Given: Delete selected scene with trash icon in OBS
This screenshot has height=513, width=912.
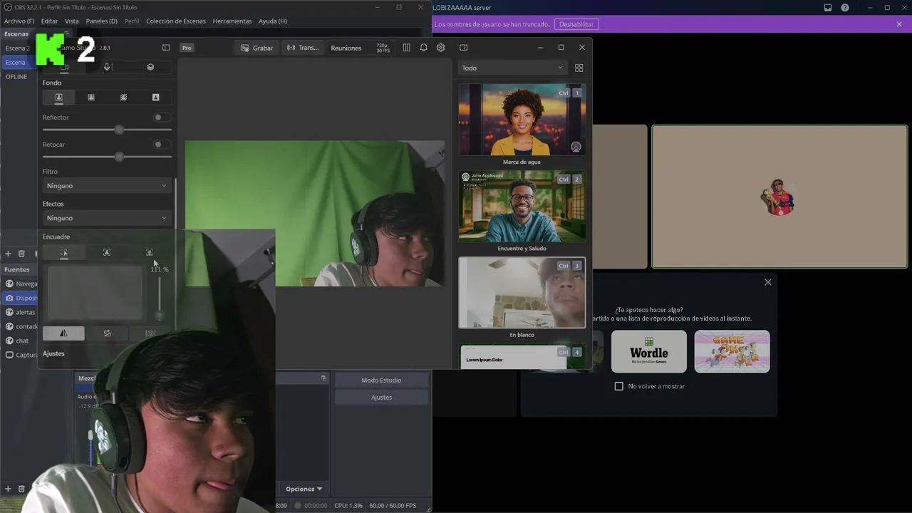Looking at the screenshot, I should click(21, 254).
